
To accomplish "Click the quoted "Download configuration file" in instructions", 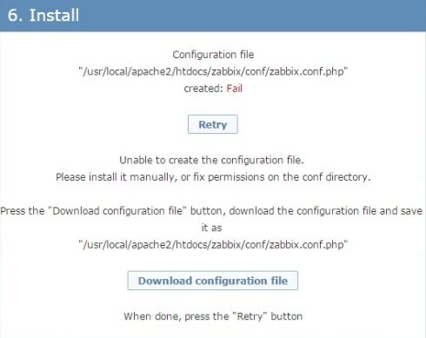I will [117, 210].
